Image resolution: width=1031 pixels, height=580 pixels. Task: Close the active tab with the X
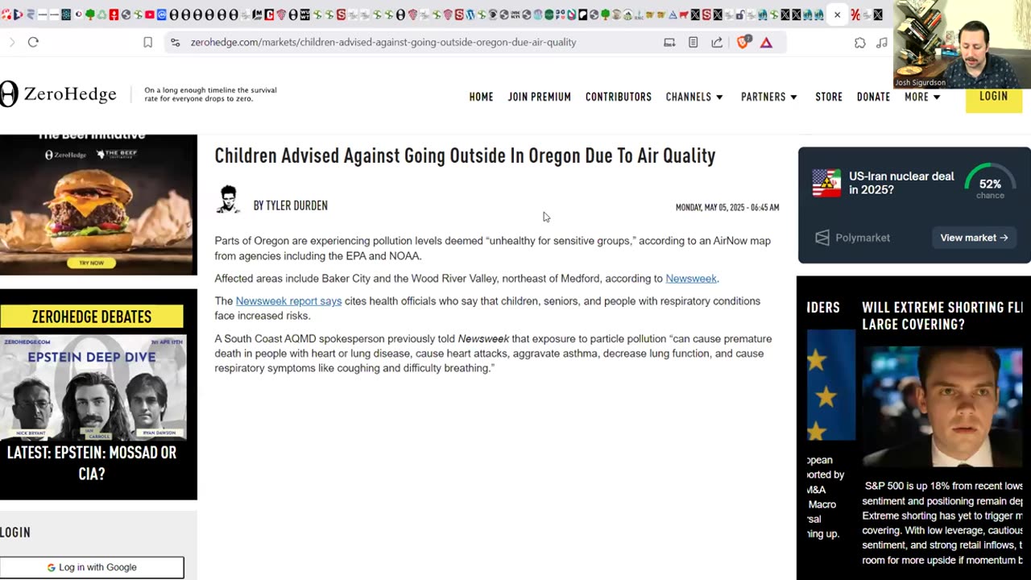837,14
